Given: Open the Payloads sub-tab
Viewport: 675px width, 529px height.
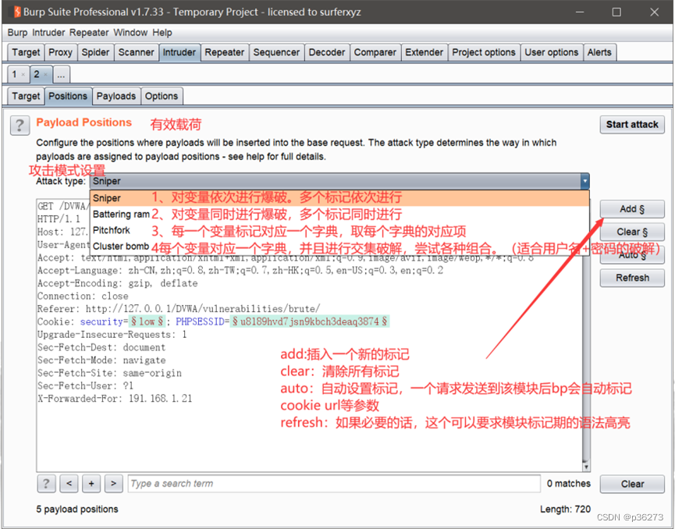Looking at the screenshot, I should [116, 96].
